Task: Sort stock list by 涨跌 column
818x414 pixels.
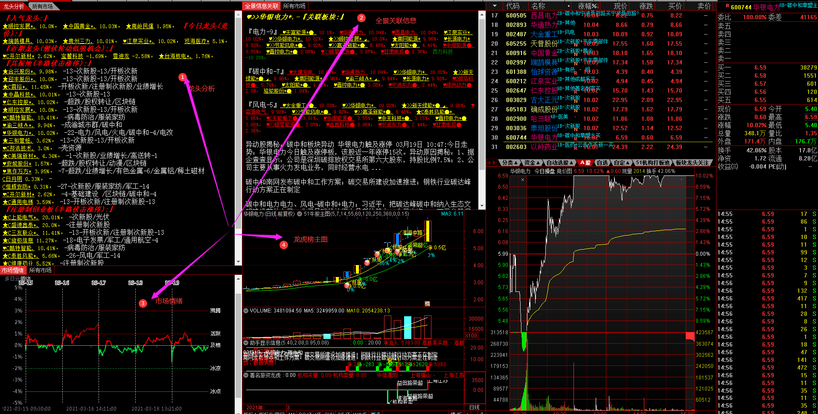Action: click(x=646, y=6)
